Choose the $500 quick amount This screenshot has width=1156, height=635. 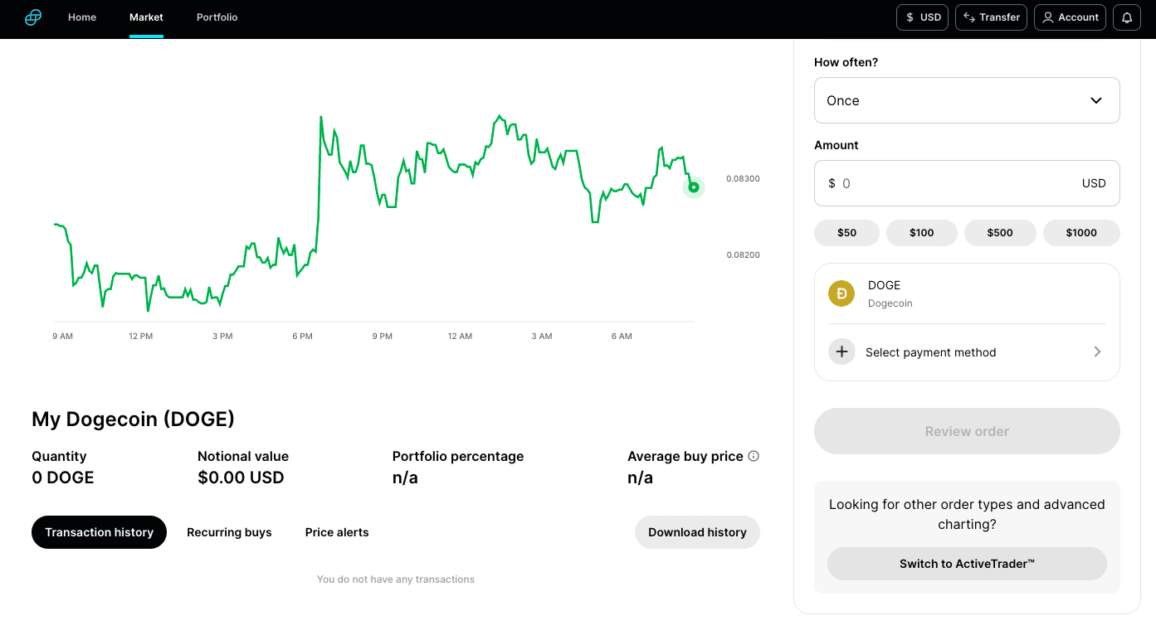[x=1000, y=233]
